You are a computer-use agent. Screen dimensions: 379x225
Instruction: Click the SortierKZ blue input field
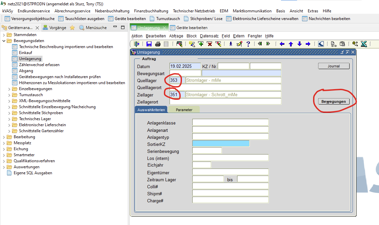point(221,144)
